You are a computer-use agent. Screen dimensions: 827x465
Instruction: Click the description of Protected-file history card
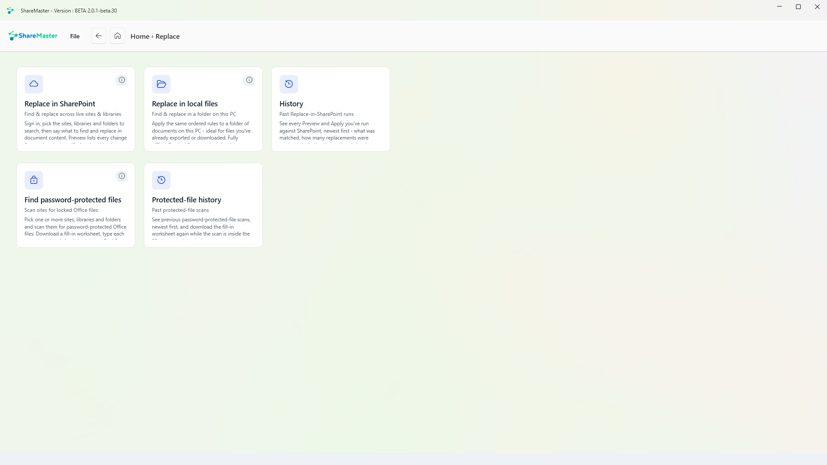(201, 228)
